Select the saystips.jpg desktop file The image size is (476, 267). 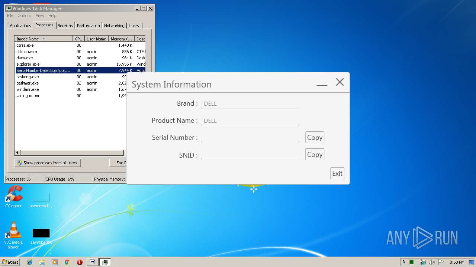click(x=41, y=236)
